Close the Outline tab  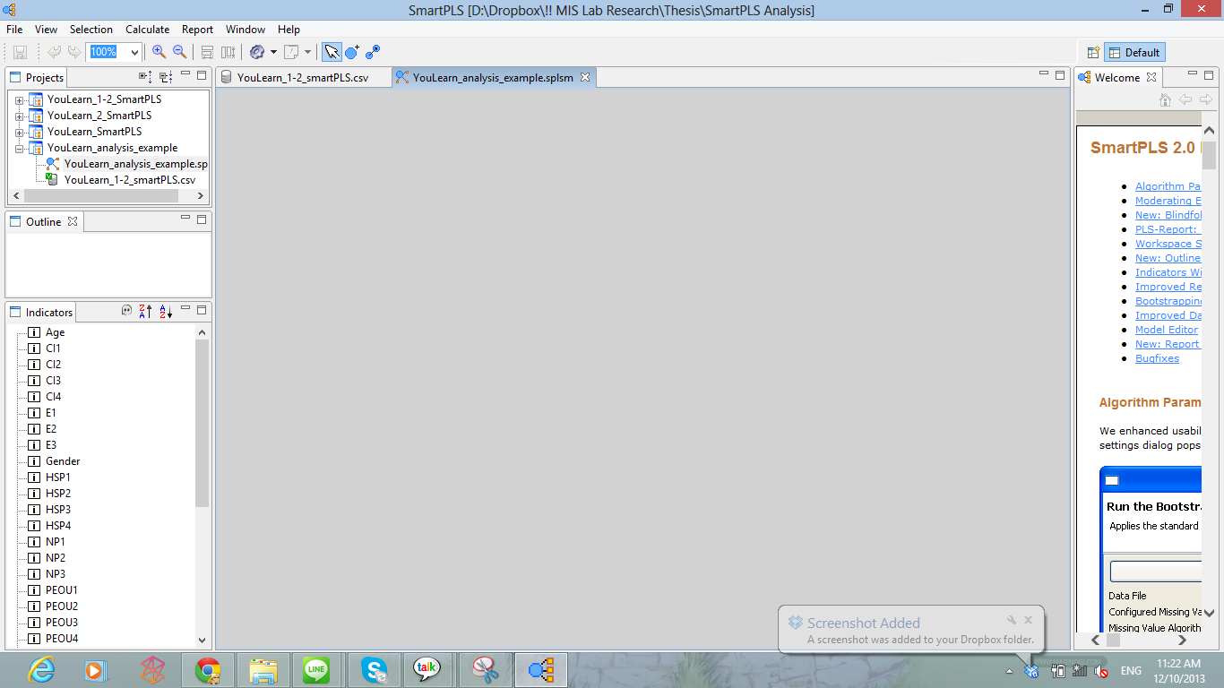(73, 221)
